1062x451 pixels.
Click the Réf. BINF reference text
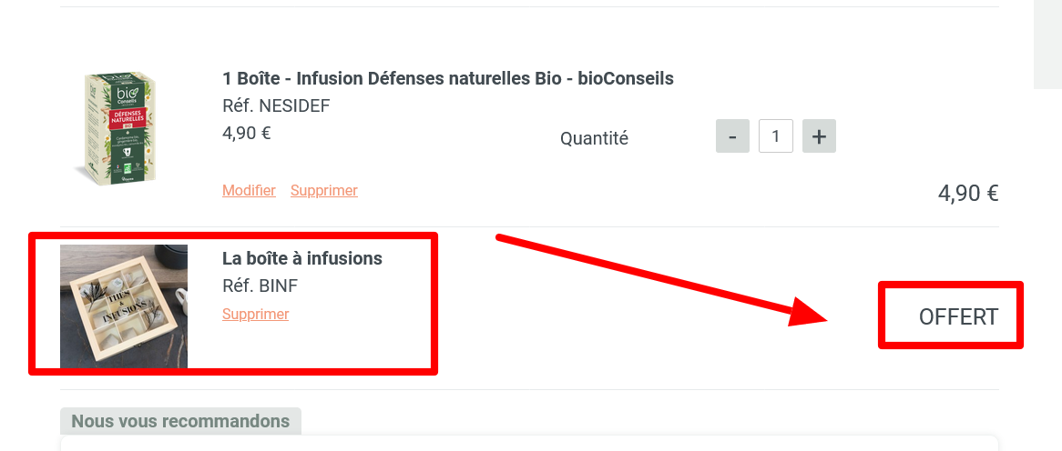coord(260,286)
